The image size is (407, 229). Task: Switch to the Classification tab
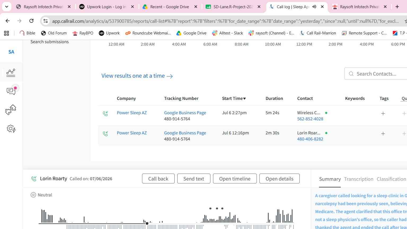point(391,179)
